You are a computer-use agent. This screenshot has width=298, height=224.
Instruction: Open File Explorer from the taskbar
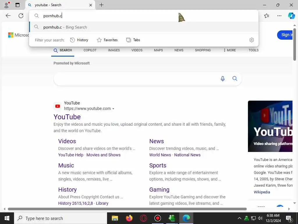point(115,218)
